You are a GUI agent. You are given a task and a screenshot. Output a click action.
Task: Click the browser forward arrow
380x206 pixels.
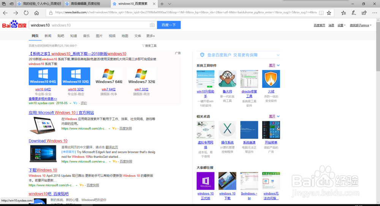click(16, 13)
